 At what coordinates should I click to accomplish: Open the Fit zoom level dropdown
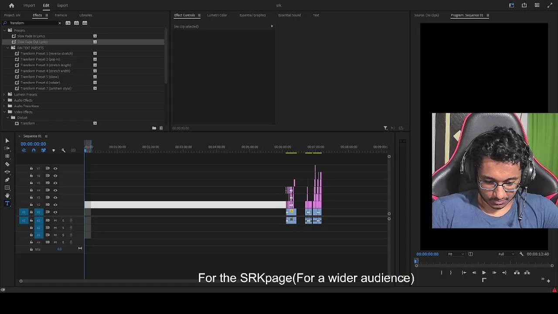coord(456,254)
